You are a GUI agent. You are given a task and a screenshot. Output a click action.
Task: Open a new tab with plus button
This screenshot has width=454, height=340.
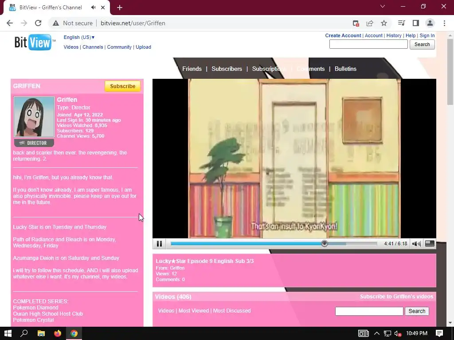tap(120, 8)
